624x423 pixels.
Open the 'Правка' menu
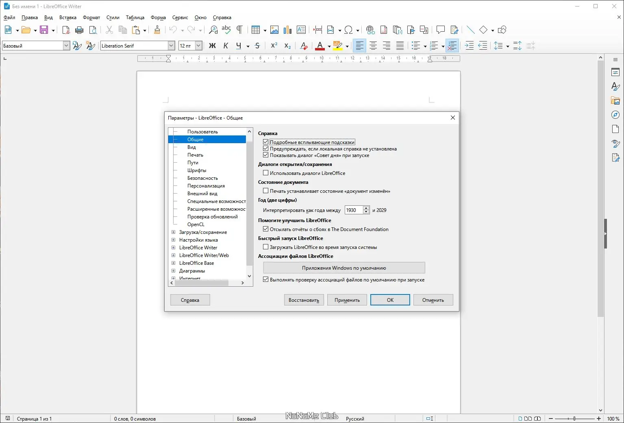(30, 17)
